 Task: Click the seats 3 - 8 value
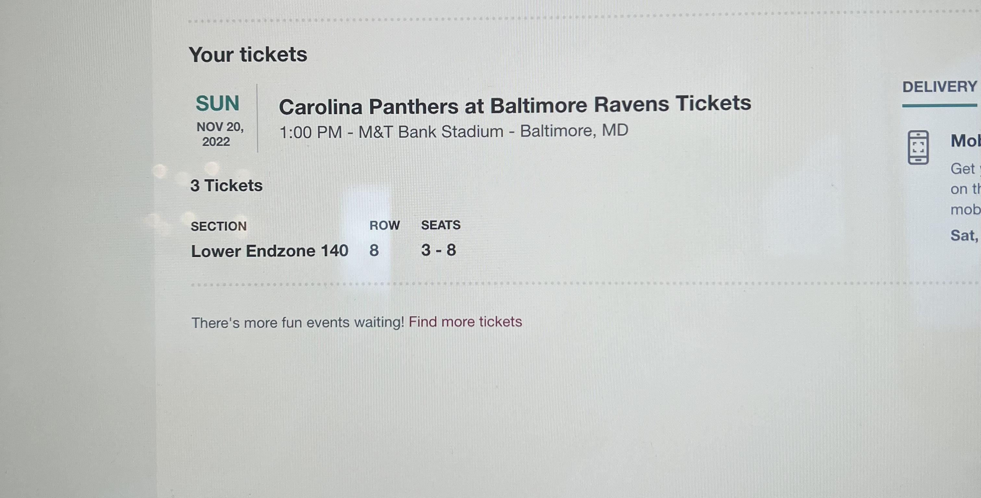pyautogui.click(x=438, y=250)
